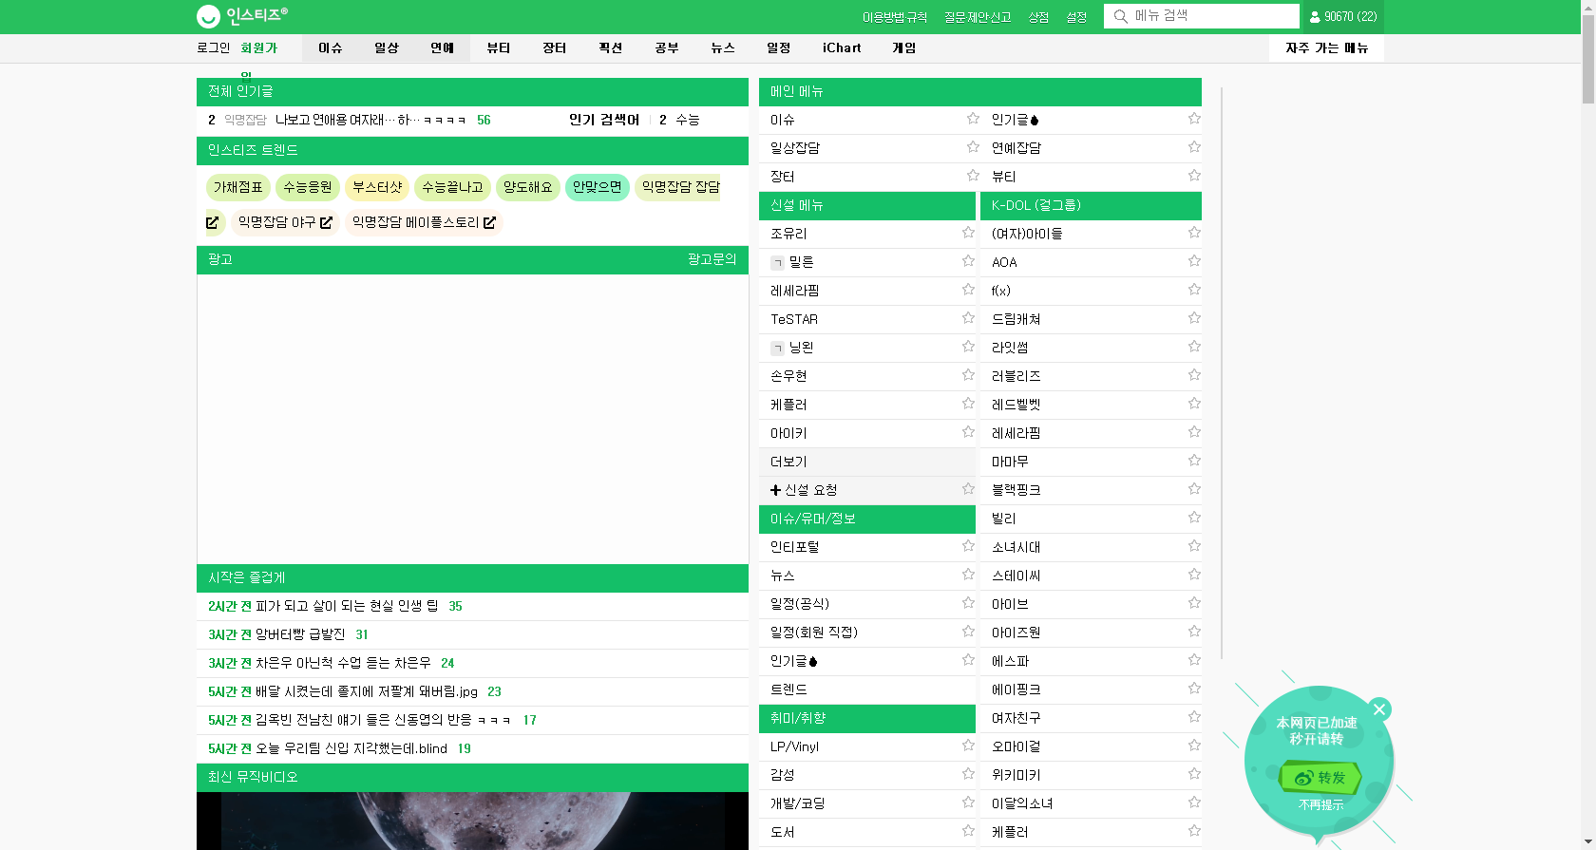The width and height of the screenshot is (1596, 850).
Task: Click the external link icon before 익명잡담 야구 tag
Action: (213, 222)
